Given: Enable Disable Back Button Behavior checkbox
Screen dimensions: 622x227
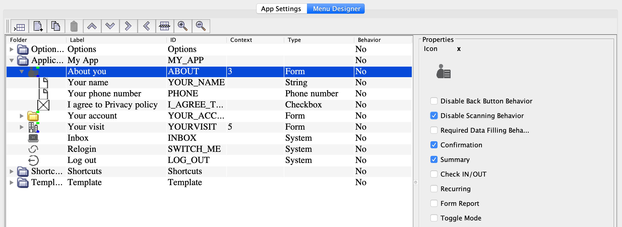Looking at the screenshot, I should coord(434,101).
